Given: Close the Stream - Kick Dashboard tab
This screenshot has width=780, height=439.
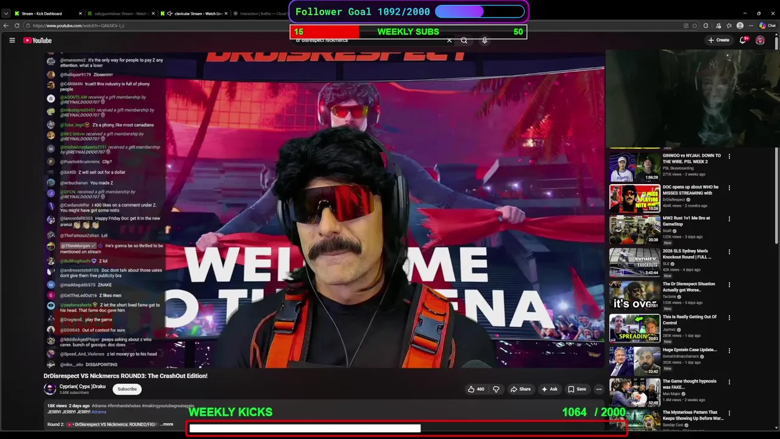Looking at the screenshot, I should pos(80,13).
